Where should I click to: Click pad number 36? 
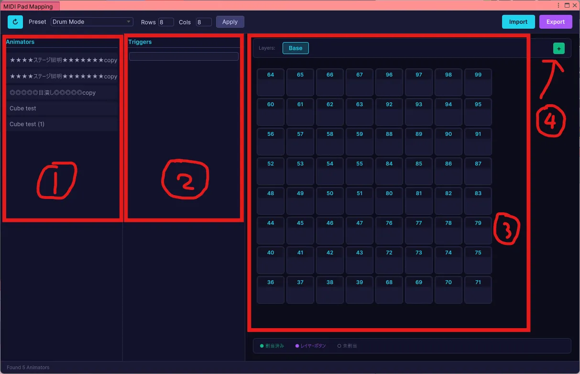click(x=271, y=290)
